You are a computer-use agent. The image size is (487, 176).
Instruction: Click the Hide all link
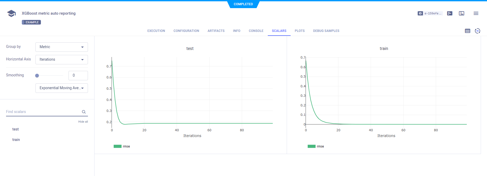click(x=83, y=122)
